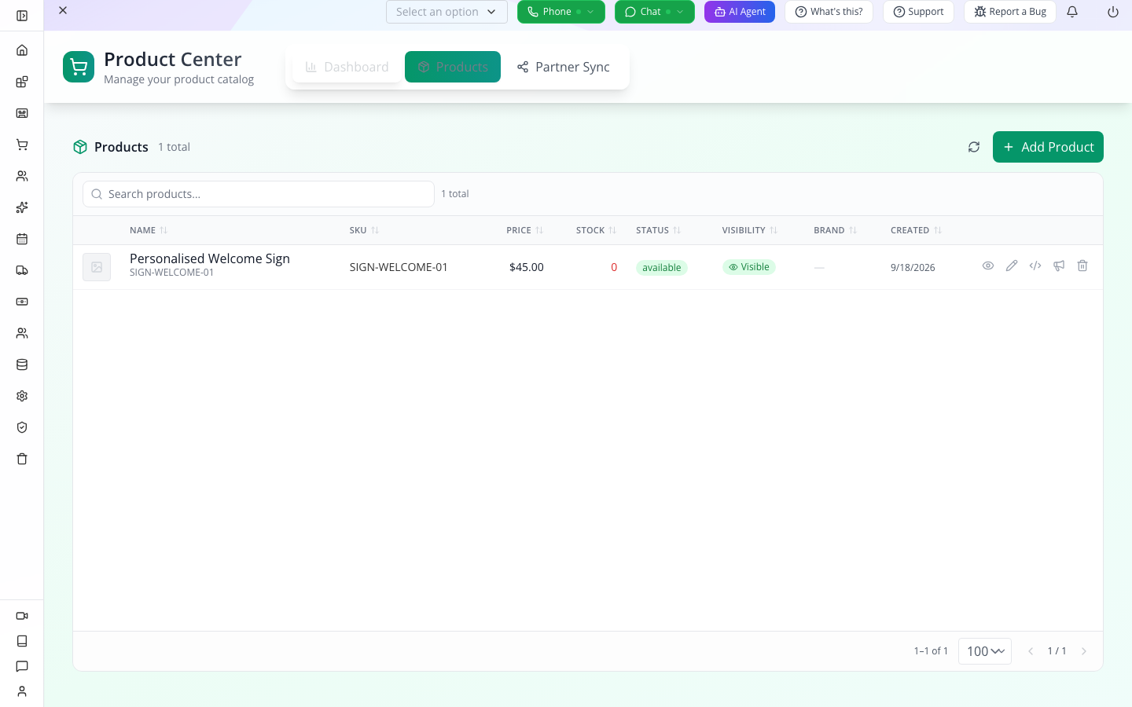This screenshot has width=1132, height=707.
Task: Open the chat bubble sidebar icon
Action: 22,666
